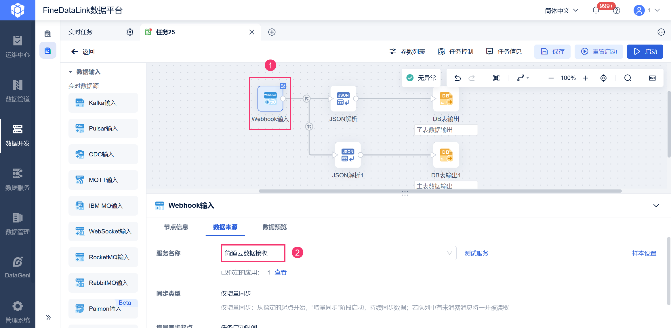Select the Kafka输入 node type

103,103
